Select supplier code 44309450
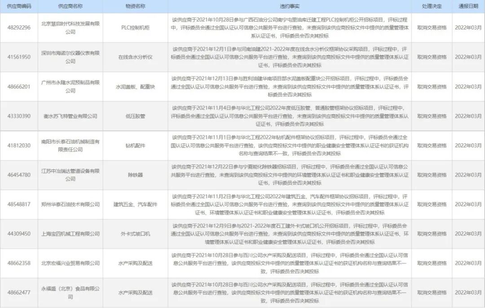This screenshot has width=485, height=308. pyautogui.click(x=18, y=235)
